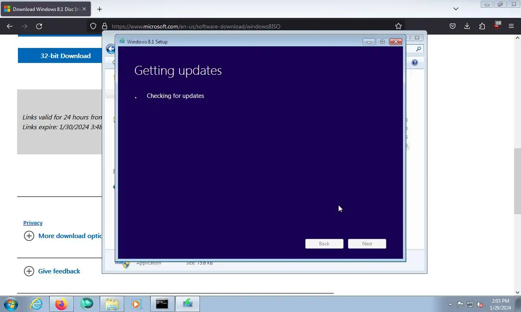This screenshot has height=312, width=521.
Task: Expand the list all tabs dropdown
Action: tap(456, 9)
